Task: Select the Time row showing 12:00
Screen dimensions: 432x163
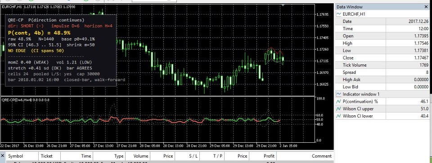Action: [x=382, y=29]
